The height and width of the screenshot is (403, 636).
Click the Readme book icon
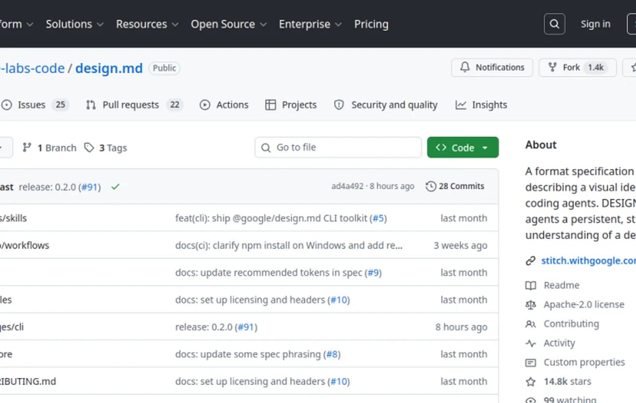pos(531,285)
